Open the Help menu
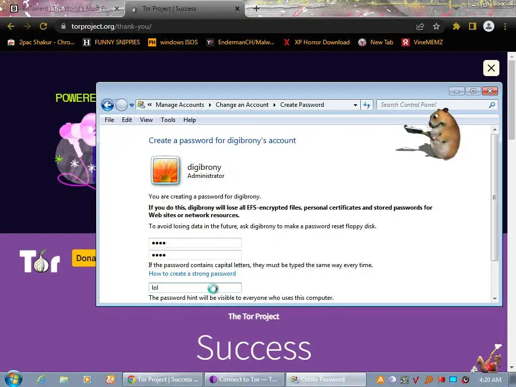516x387 pixels. pos(189,120)
